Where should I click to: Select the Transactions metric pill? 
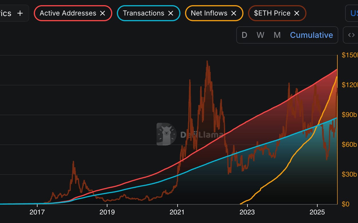(x=143, y=13)
